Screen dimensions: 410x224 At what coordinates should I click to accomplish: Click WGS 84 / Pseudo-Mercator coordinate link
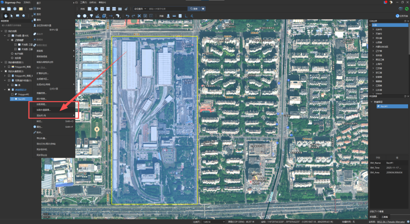pyautogui.click(x=391, y=222)
